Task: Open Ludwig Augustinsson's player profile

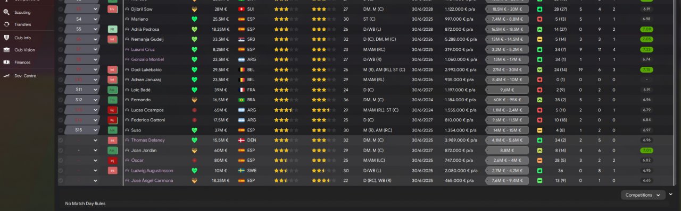Action: [x=152, y=170]
